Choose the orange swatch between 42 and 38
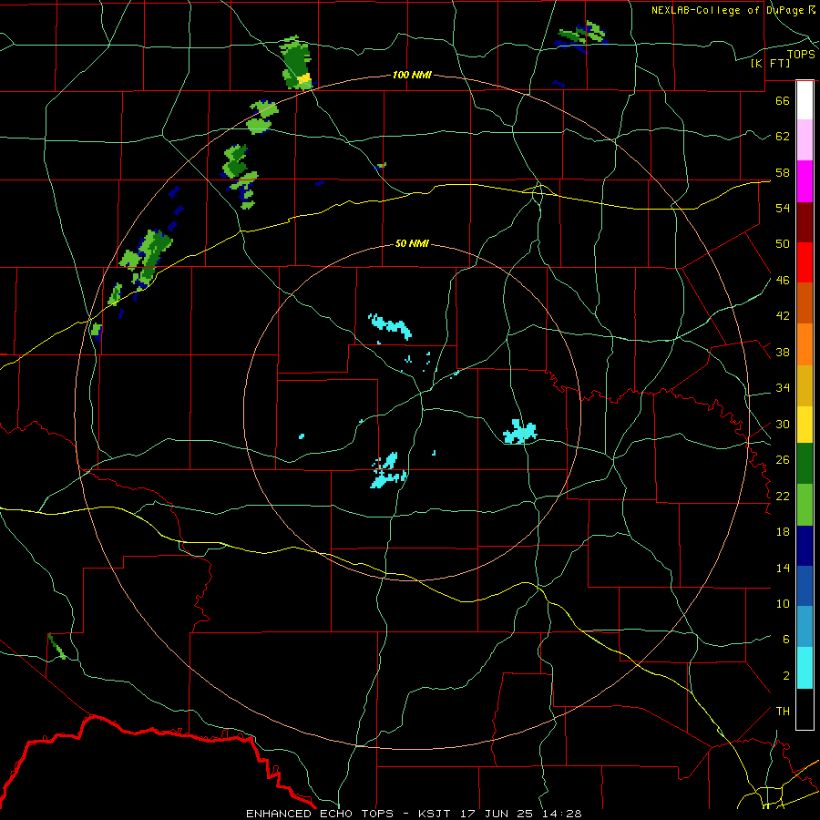Image resolution: width=820 pixels, height=820 pixels. pos(805,344)
